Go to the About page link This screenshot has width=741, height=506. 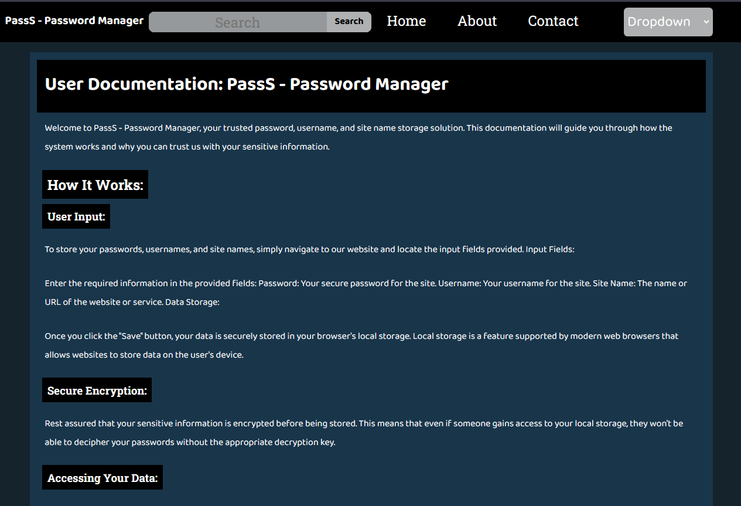pyautogui.click(x=477, y=21)
